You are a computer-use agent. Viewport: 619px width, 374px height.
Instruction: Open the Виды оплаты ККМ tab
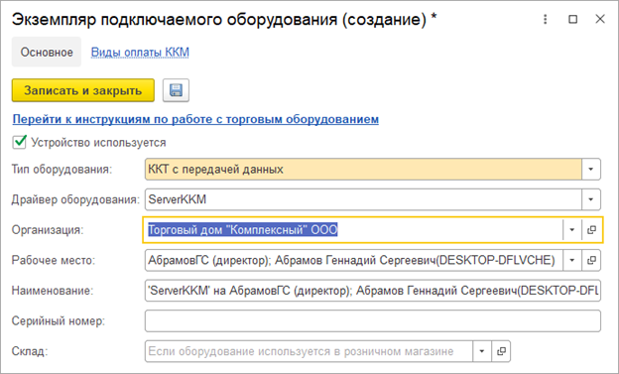[x=140, y=53]
